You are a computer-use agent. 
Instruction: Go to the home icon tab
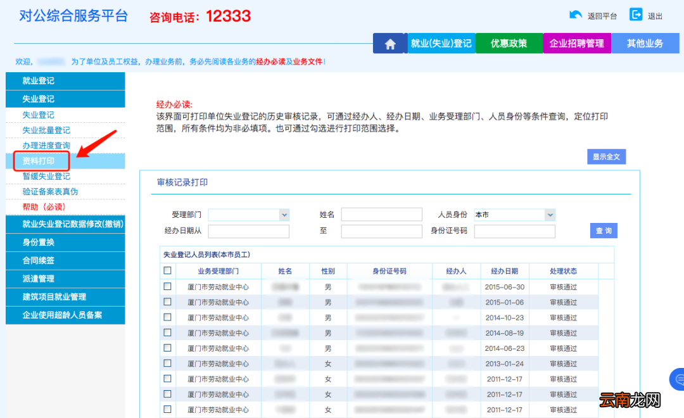[x=390, y=43]
